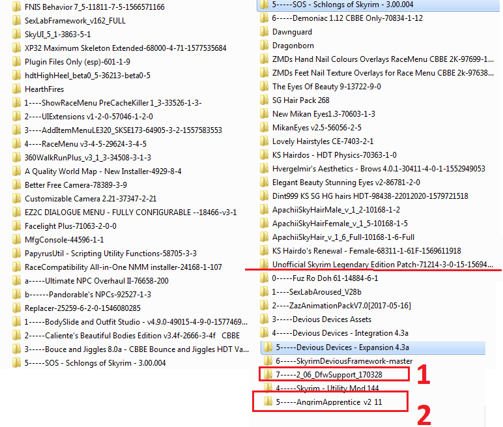Click ApachiiSkyHairFemale_v_1_5 entry
The image size is (503, 427).
tap(340, 224)
